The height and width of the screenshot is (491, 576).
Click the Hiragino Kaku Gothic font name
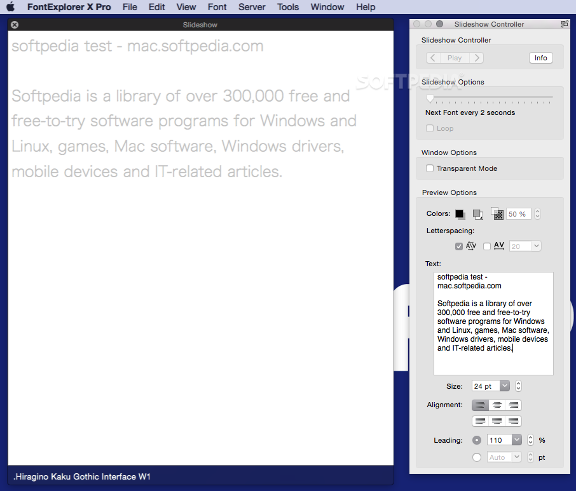(81, 476)
